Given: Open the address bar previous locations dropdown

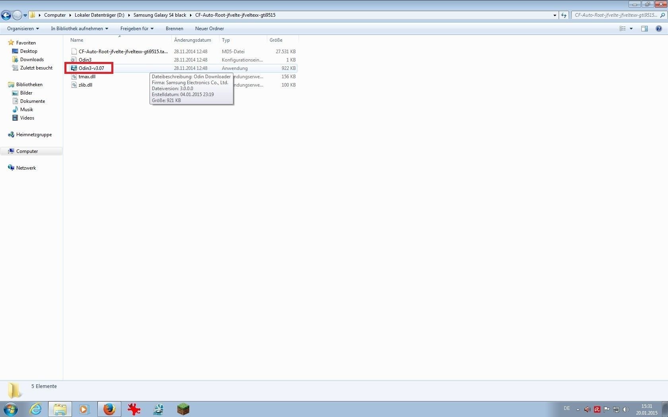Looking at the screenshot, I should (x=555, y=15).
